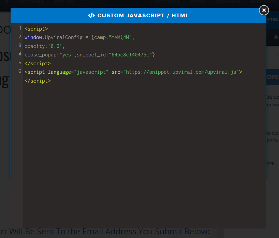Click line number 6 in gutter
Viewport: 279px width, 238px height.
pos(20,71)
